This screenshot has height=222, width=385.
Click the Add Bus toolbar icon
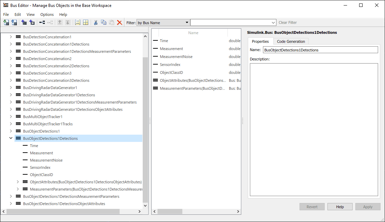[24, 23]
